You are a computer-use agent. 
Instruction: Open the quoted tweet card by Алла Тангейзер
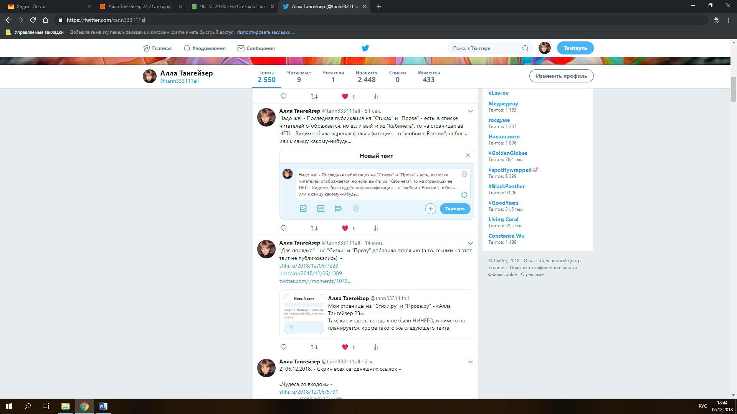376,314
